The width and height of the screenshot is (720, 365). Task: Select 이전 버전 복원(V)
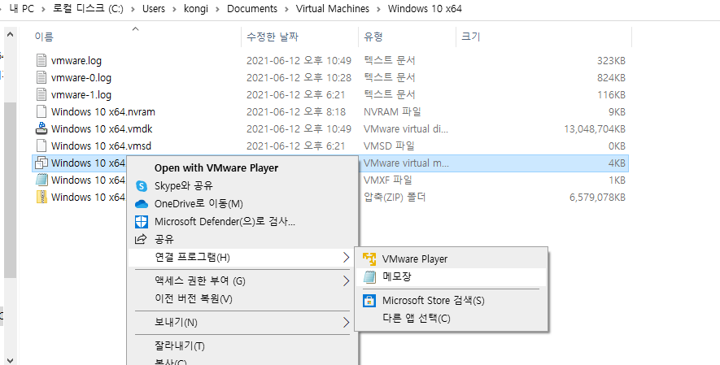coord(242,299)
